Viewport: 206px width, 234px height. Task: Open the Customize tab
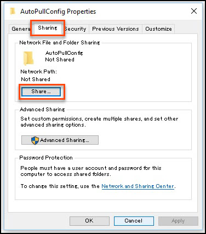point(158,29)
